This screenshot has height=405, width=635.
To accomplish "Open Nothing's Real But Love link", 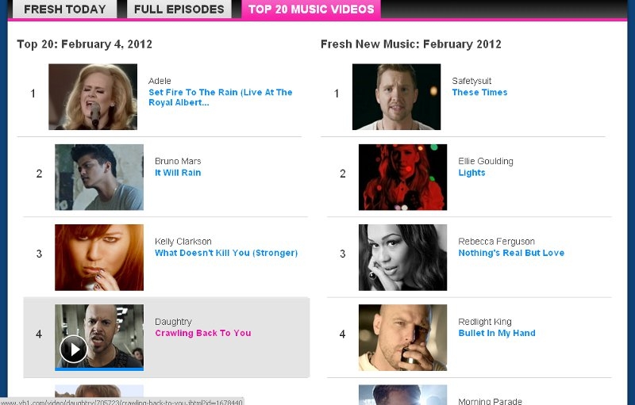I will pyautogui.click(x=511, y=253).
